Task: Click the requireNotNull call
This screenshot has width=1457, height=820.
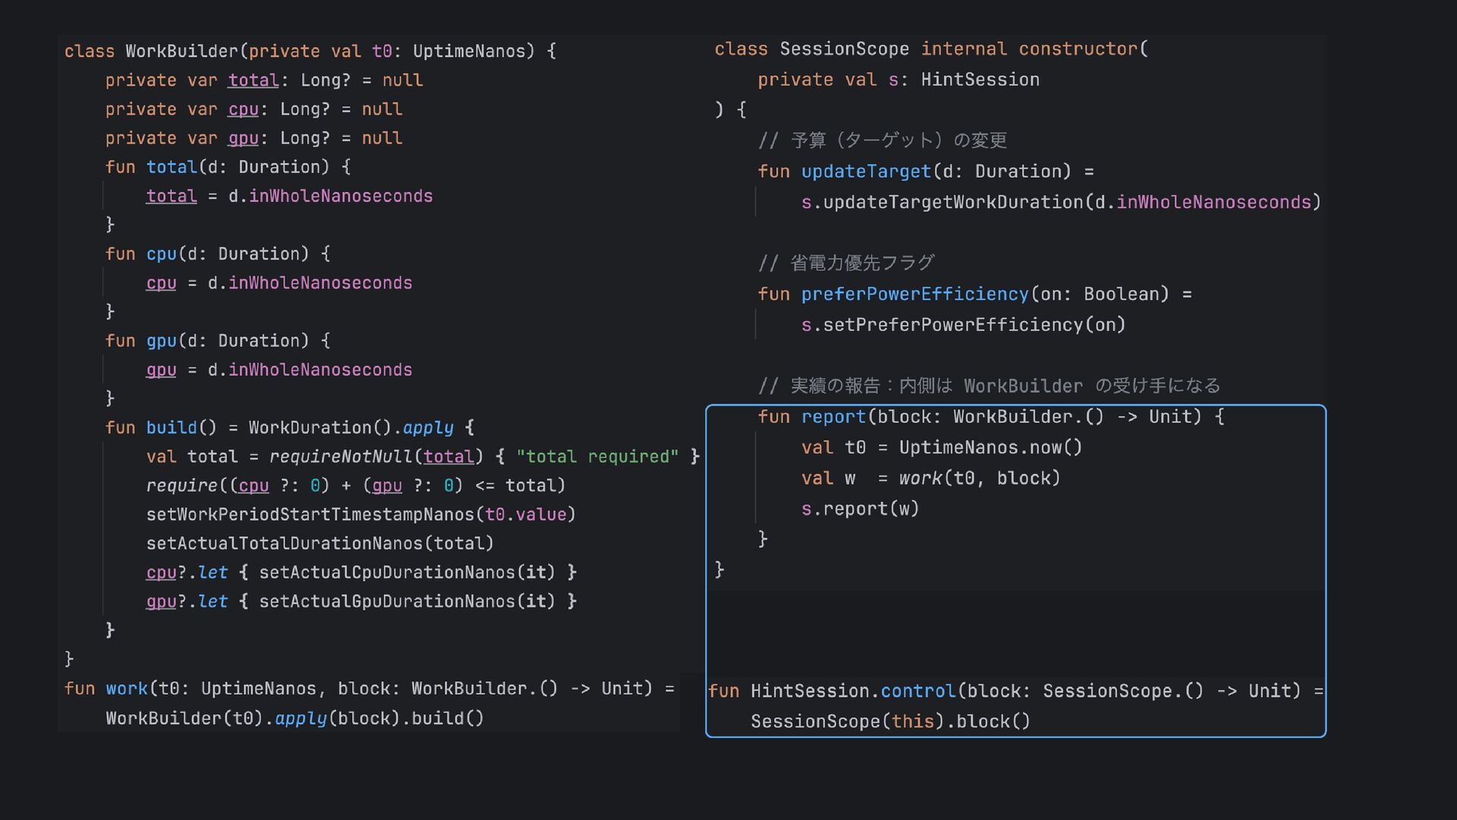Action: (341, 456)
